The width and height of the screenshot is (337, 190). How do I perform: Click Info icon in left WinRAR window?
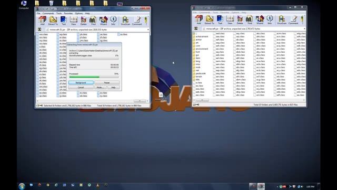[113, 21]
